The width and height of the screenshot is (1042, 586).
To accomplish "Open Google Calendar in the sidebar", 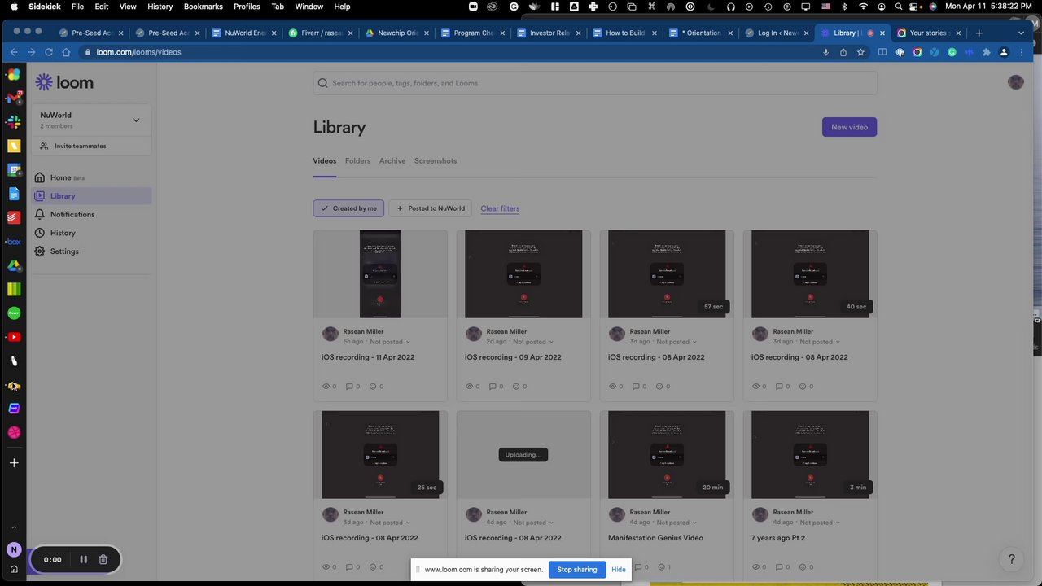I will click(14, 170).
